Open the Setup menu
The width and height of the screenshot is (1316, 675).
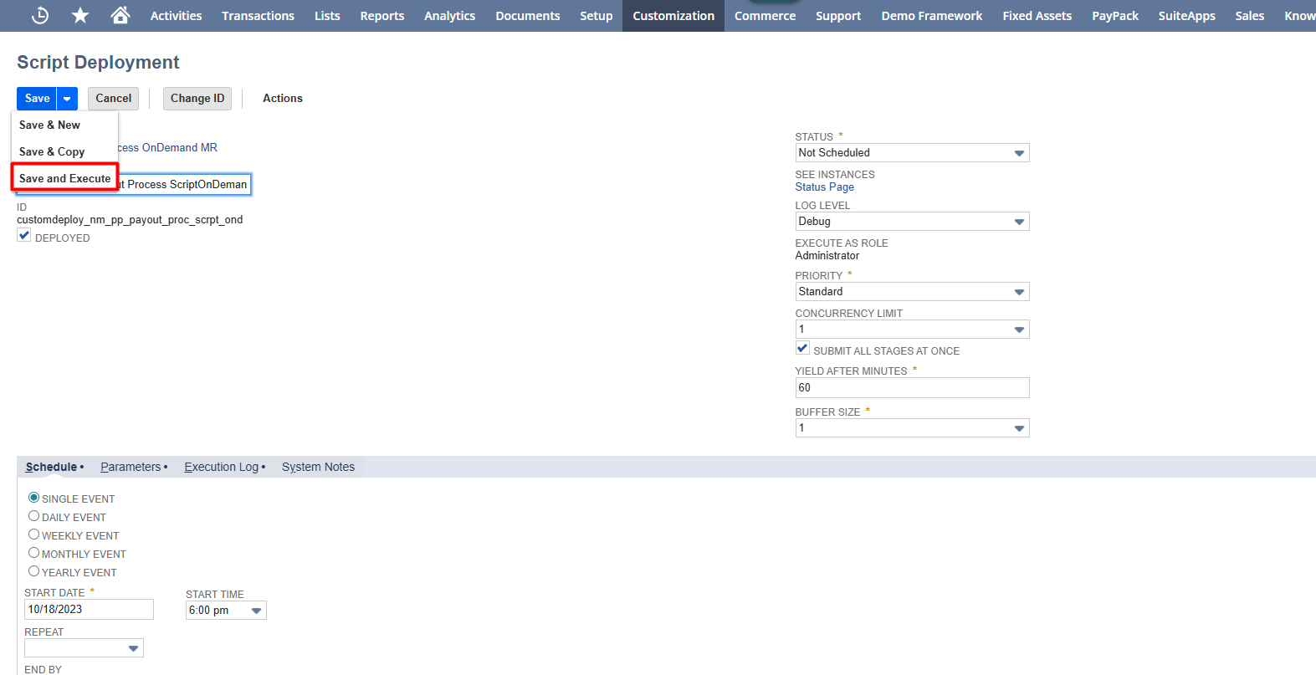click(x=597, y=16)
